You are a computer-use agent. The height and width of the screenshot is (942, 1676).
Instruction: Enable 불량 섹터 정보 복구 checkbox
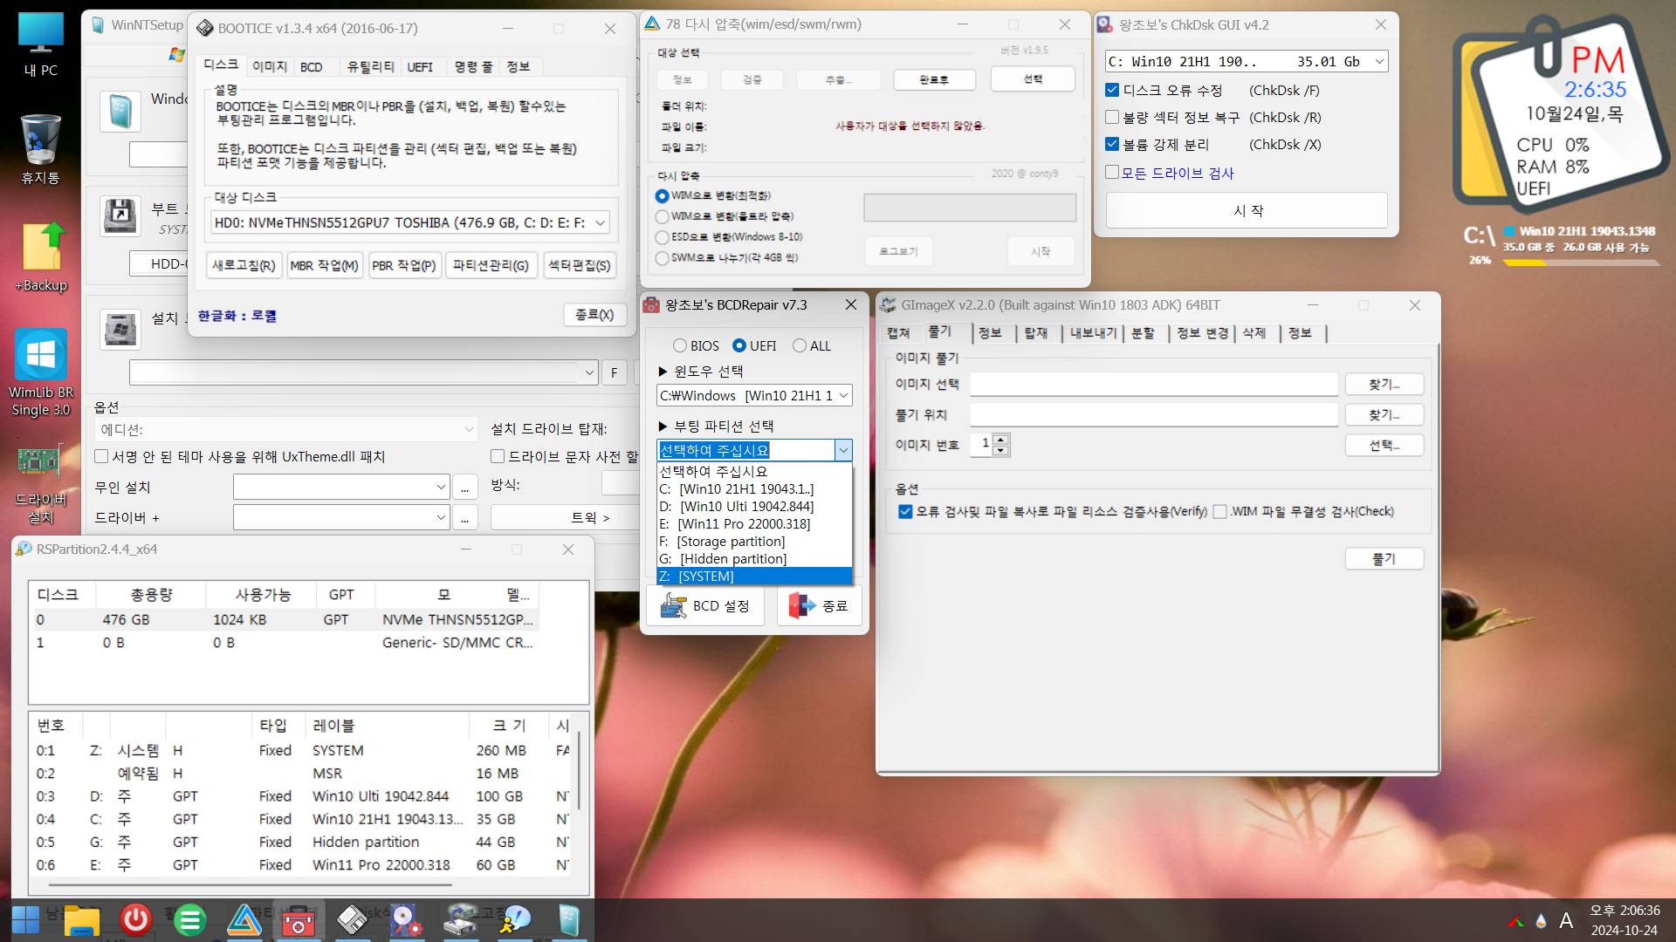pos(1112,117)
